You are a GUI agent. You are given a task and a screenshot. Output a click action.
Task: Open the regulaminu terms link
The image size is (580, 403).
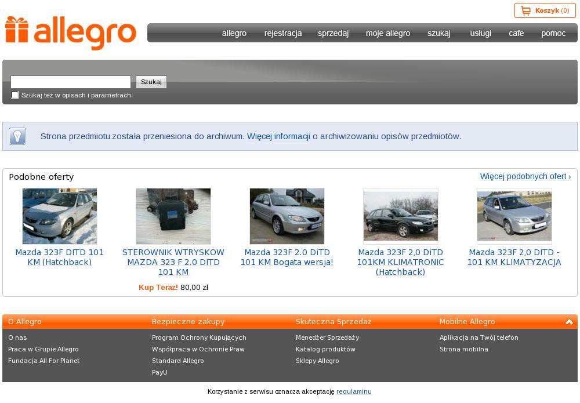tap(354, 391)
